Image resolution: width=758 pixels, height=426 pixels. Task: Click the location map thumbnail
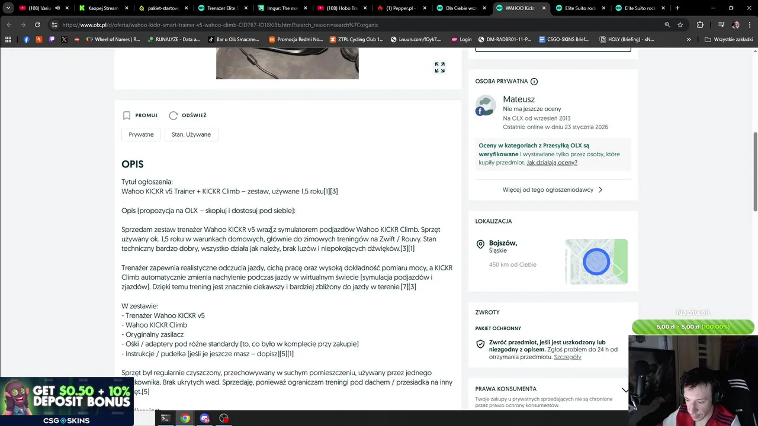click(596, 262)
